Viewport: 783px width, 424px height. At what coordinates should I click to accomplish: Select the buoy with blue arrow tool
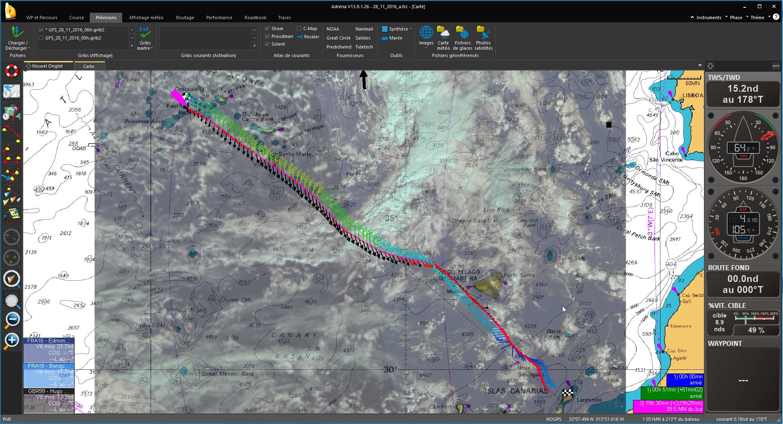click(12, 176)
